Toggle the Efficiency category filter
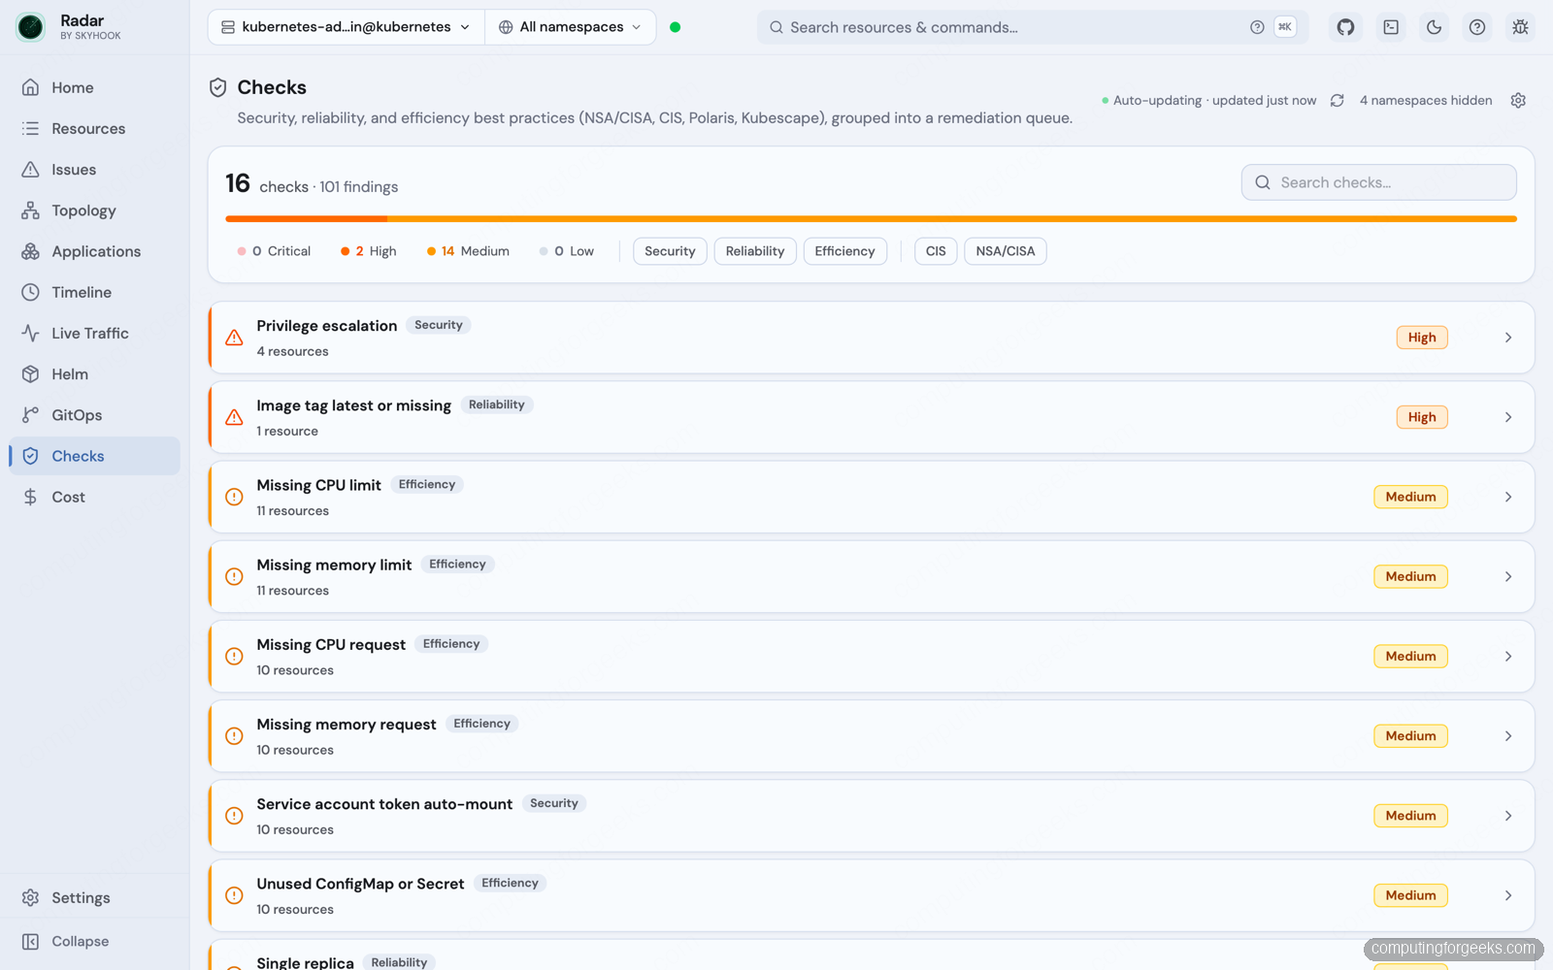1553x970 pixels. click(x=844, y=251)
